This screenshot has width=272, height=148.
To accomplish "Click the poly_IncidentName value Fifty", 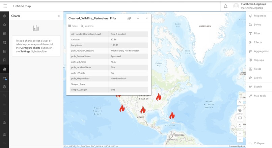I will click(x=113, y=67).
